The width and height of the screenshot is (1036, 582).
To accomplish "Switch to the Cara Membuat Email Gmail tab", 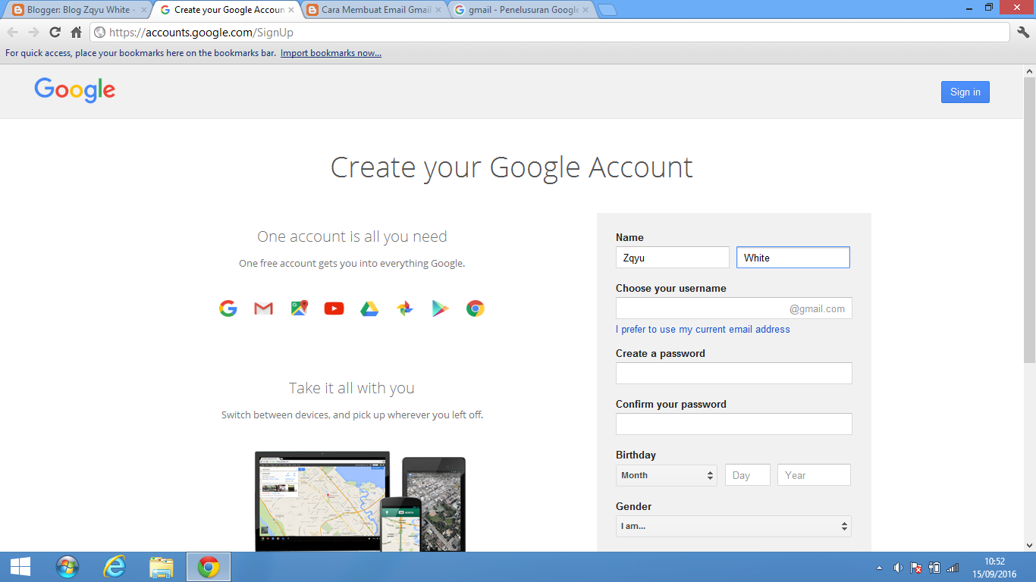I will tap(375, 10).
